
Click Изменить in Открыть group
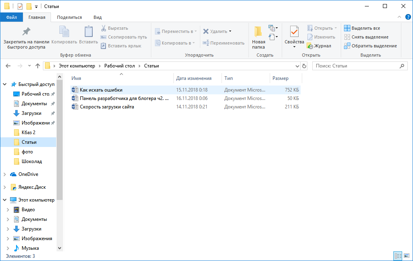(321, 37)
